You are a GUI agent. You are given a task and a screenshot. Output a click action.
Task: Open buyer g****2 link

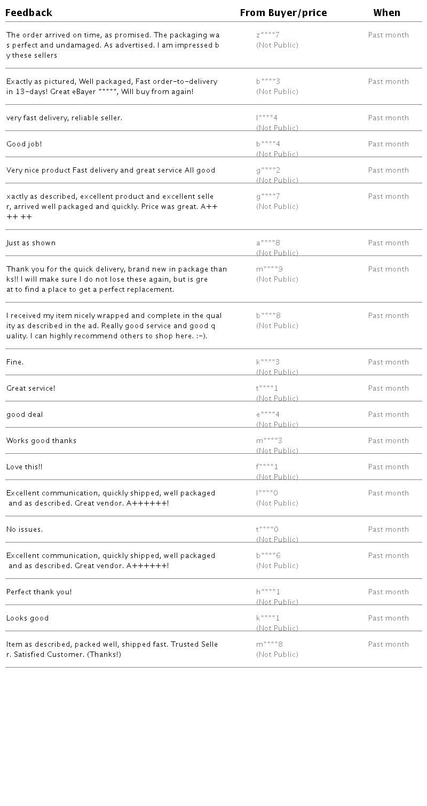coord(268,170)
